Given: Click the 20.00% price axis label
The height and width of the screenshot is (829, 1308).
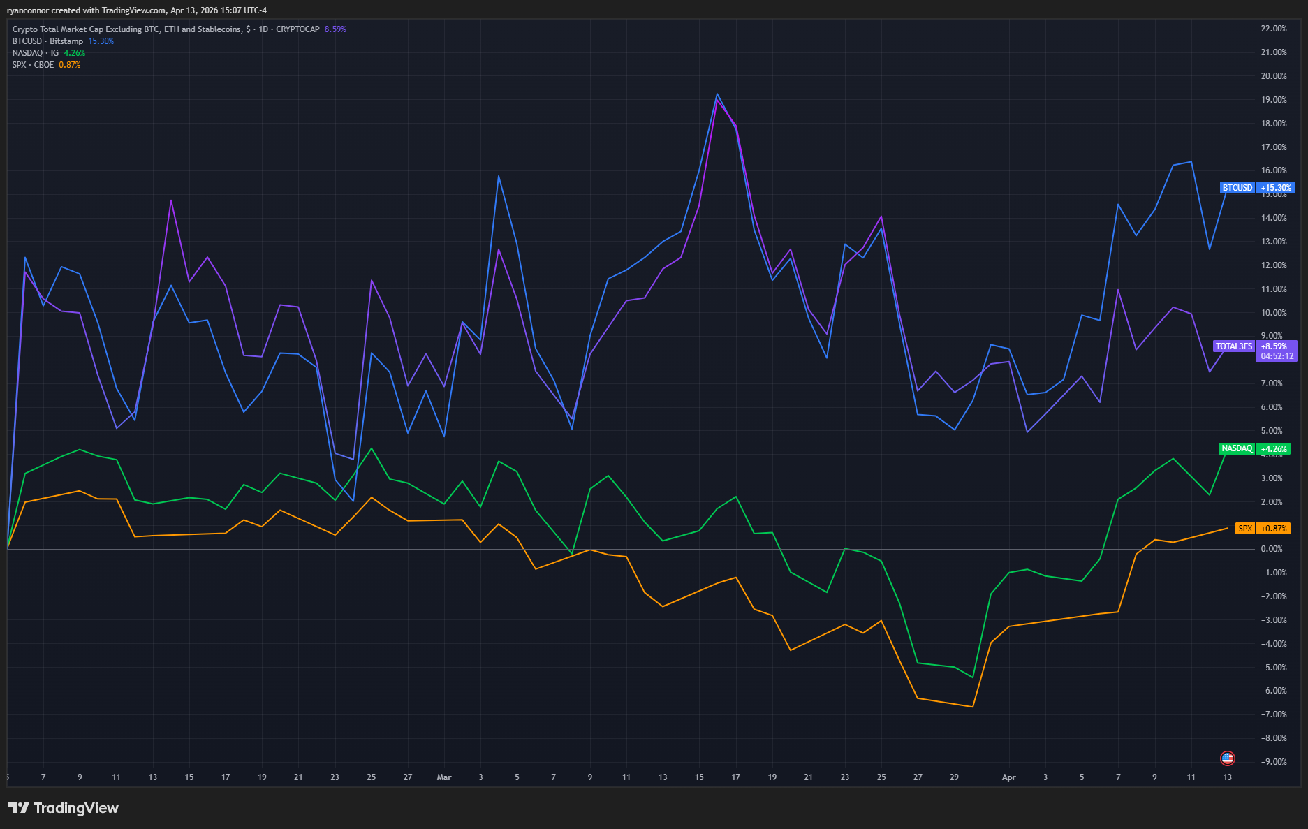Looking at the screenshot, I should coord(1274,76).
